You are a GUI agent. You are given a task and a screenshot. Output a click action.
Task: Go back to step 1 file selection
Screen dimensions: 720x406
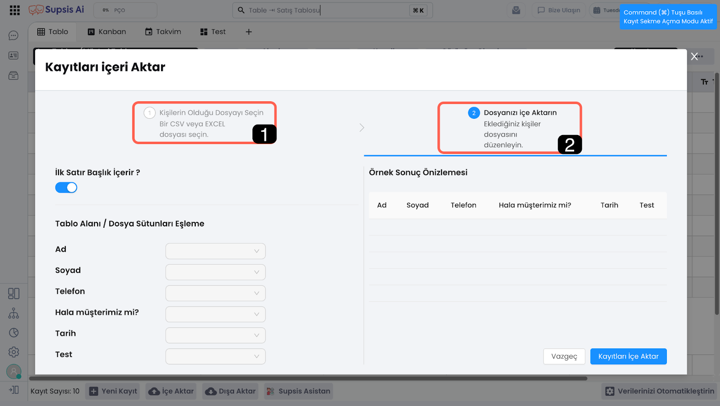click(x=204, y=123)
